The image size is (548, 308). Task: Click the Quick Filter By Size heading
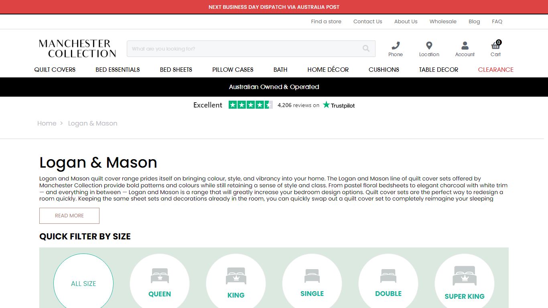85,237
